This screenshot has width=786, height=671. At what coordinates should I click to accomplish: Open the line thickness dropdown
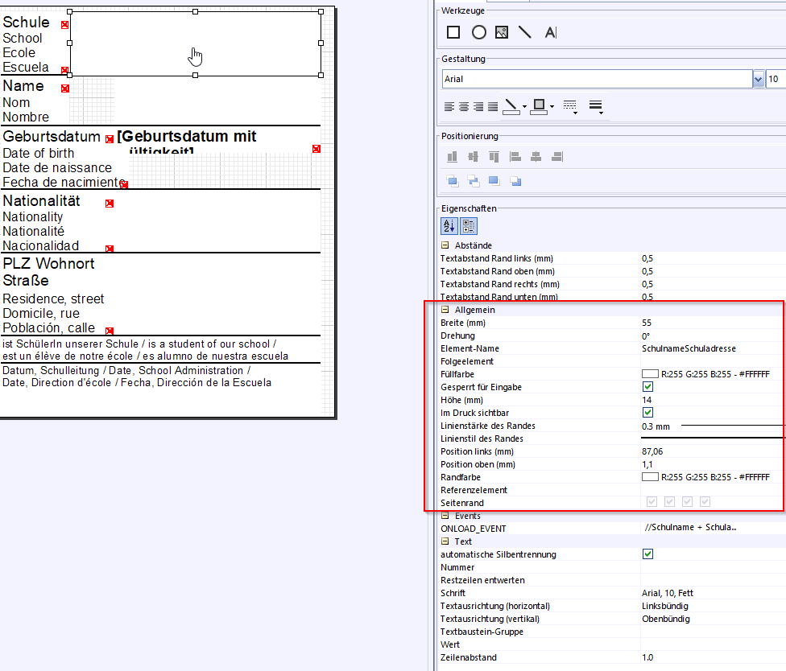pos(597,106)
